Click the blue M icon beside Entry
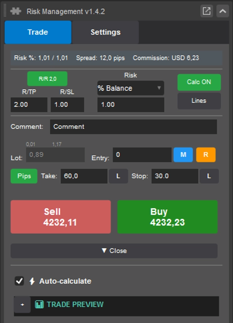 183,155
